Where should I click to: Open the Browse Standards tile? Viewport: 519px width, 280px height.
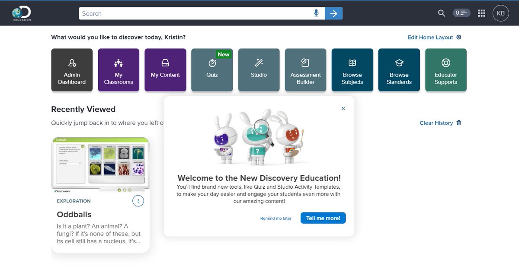point(399,70)
